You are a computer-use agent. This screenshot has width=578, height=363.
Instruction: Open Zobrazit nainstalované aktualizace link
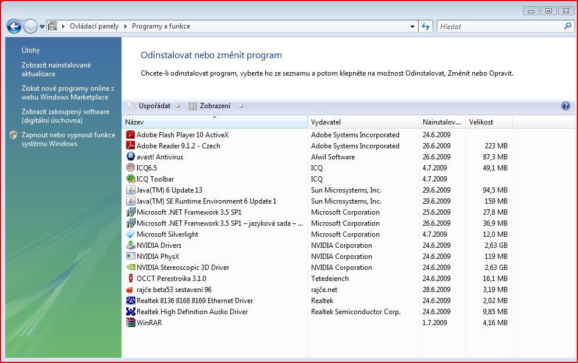[56, 70]
